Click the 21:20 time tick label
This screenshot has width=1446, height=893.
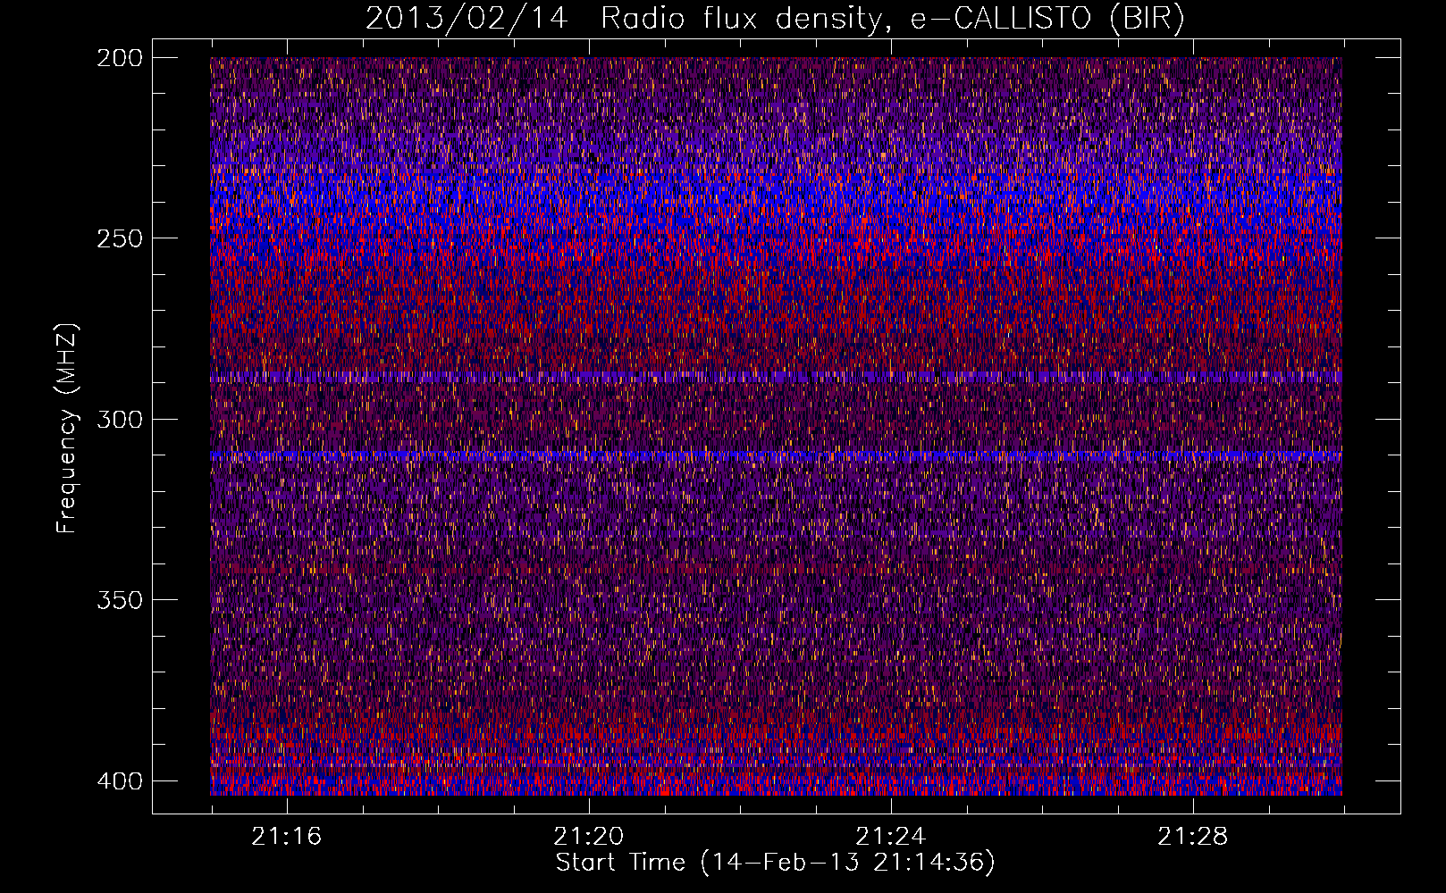tap(589, 837)
